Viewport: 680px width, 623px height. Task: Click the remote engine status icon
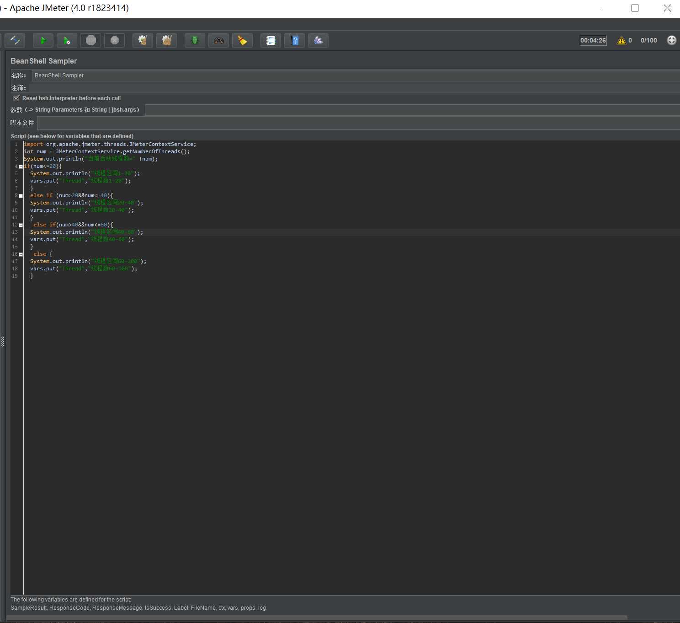671,40
